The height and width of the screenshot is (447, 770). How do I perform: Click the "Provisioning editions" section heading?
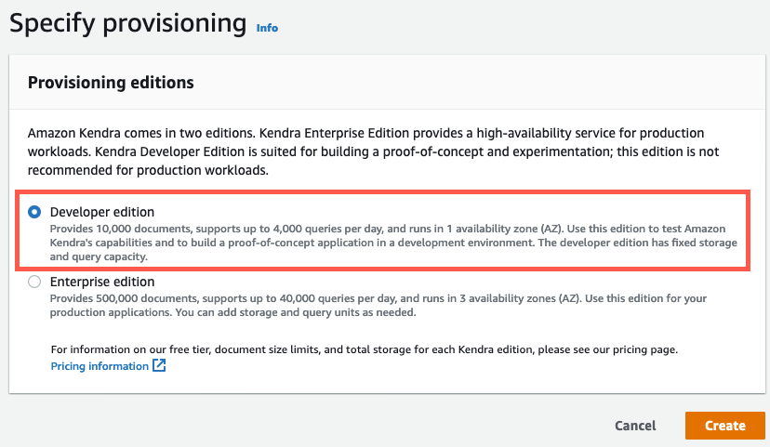coord(111,83)
